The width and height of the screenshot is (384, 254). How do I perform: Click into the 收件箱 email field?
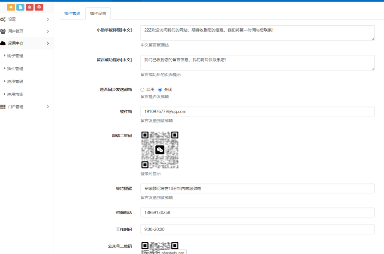[x=257, y=112]
